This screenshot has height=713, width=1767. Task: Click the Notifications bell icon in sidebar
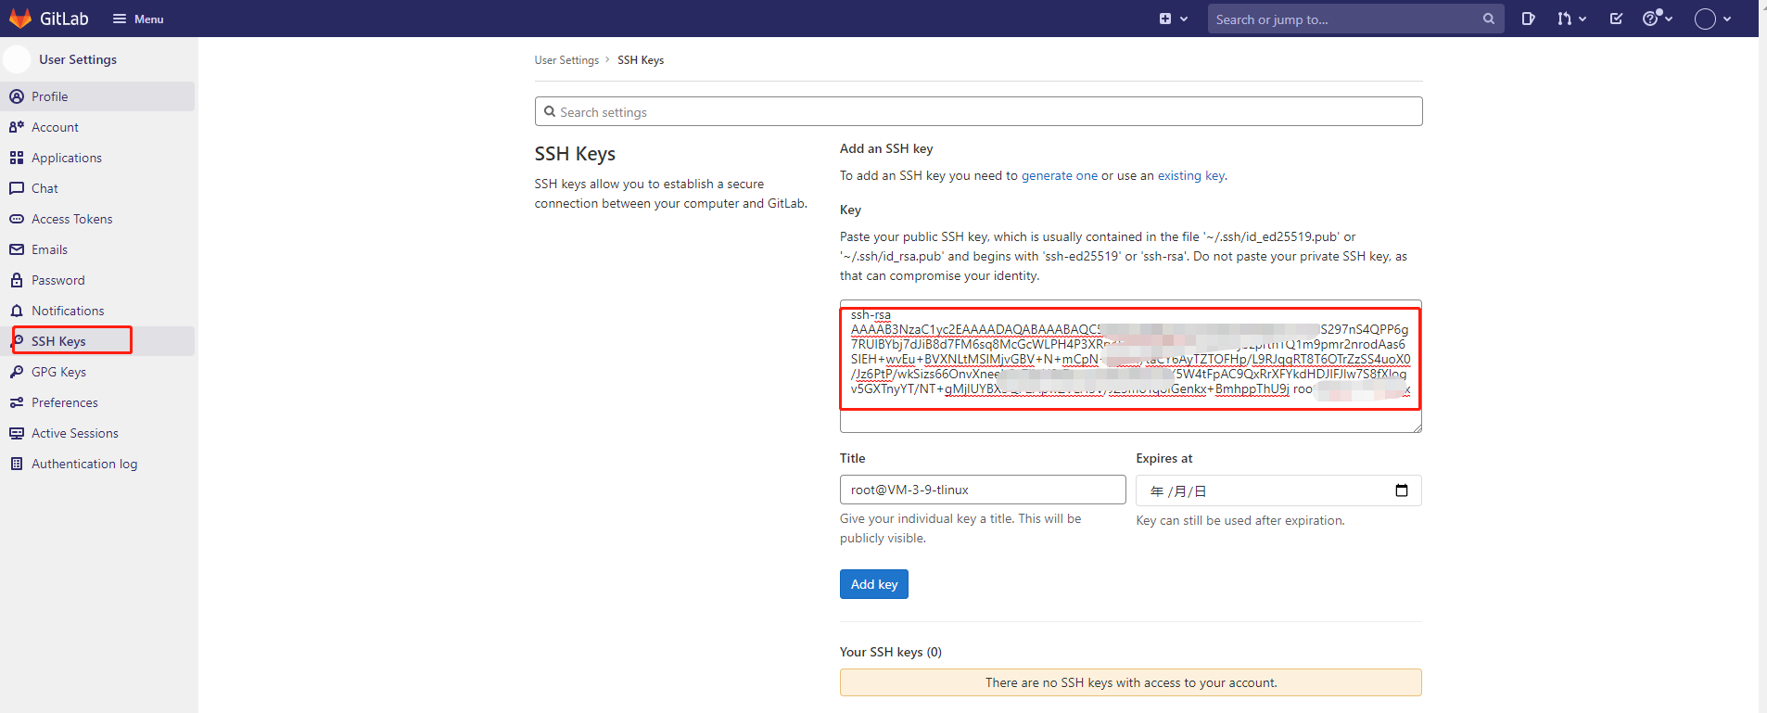(17, 311)
